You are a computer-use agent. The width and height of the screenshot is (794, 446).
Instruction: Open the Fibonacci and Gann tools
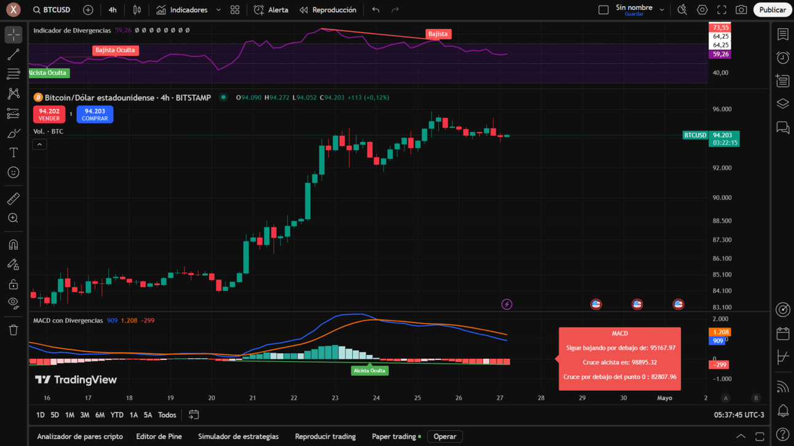14,74
